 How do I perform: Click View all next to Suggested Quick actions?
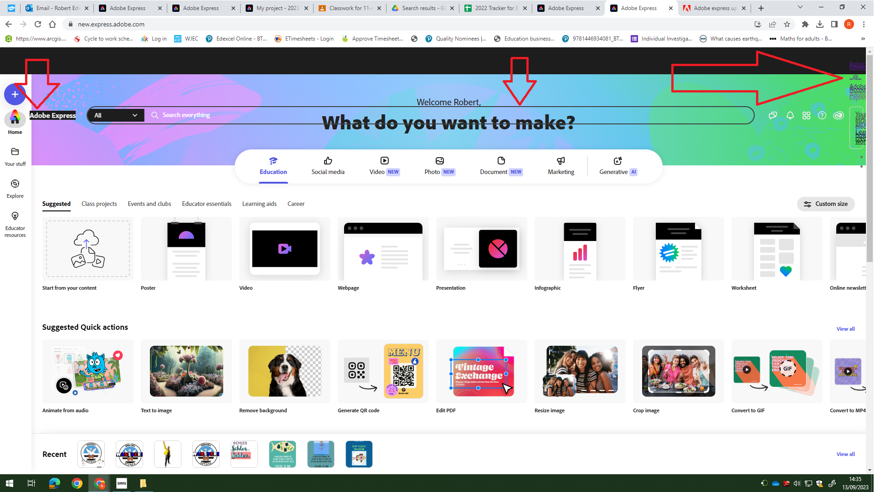tap(845, 328)
